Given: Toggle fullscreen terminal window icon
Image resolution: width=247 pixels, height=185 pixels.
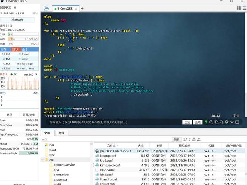Looking at the screenshot, I should [x=237, y=122].
